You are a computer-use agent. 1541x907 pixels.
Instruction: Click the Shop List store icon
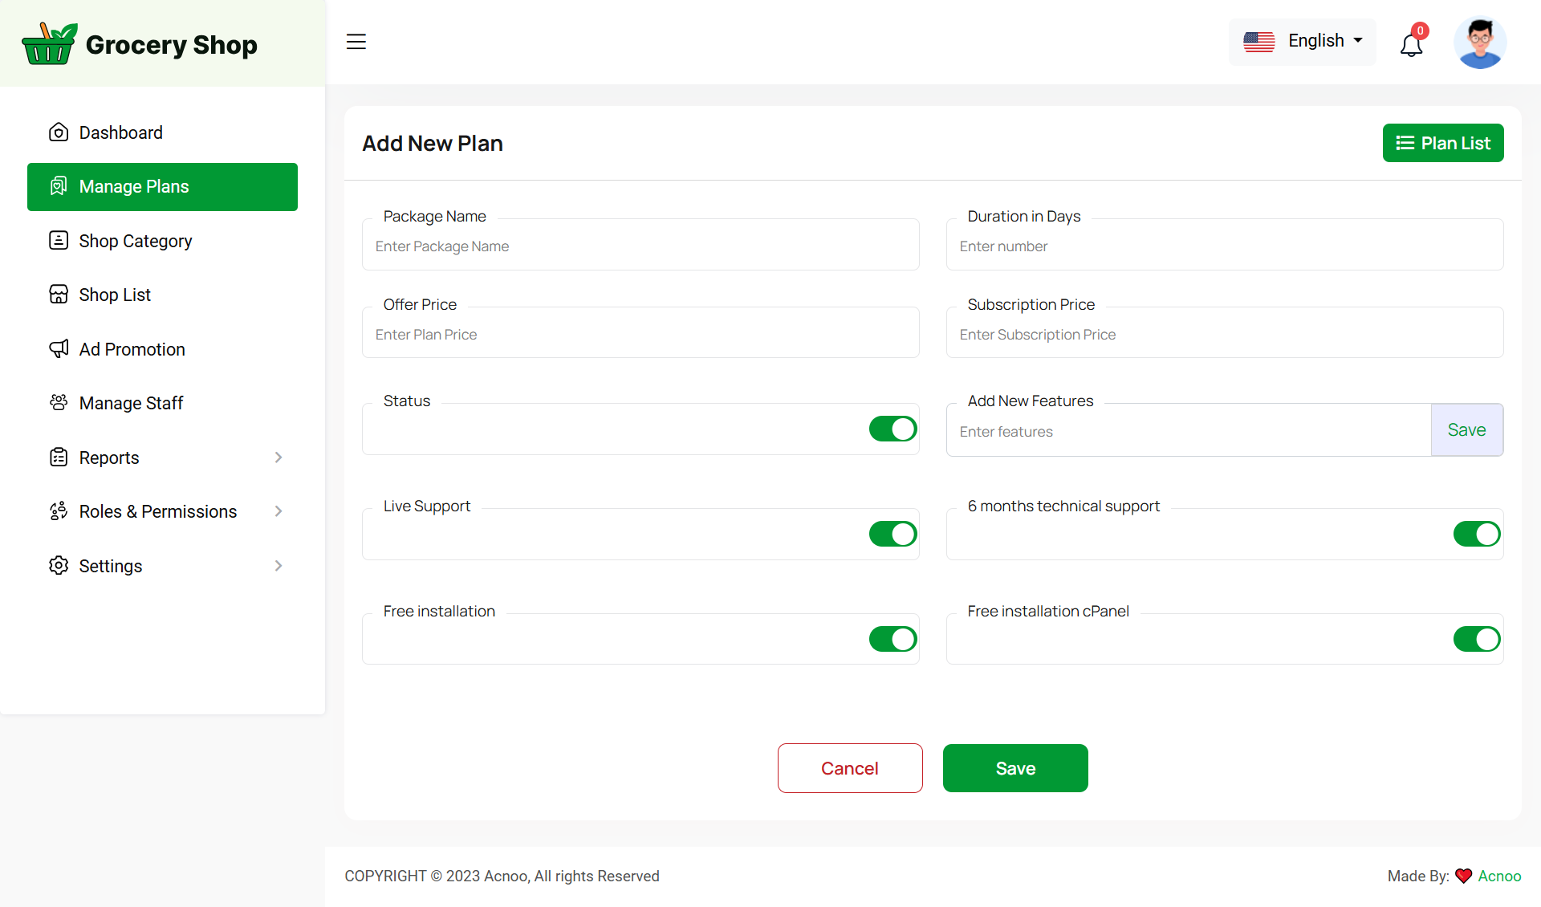point(59,295)
